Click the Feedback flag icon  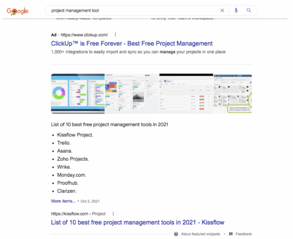click(231, 234)
